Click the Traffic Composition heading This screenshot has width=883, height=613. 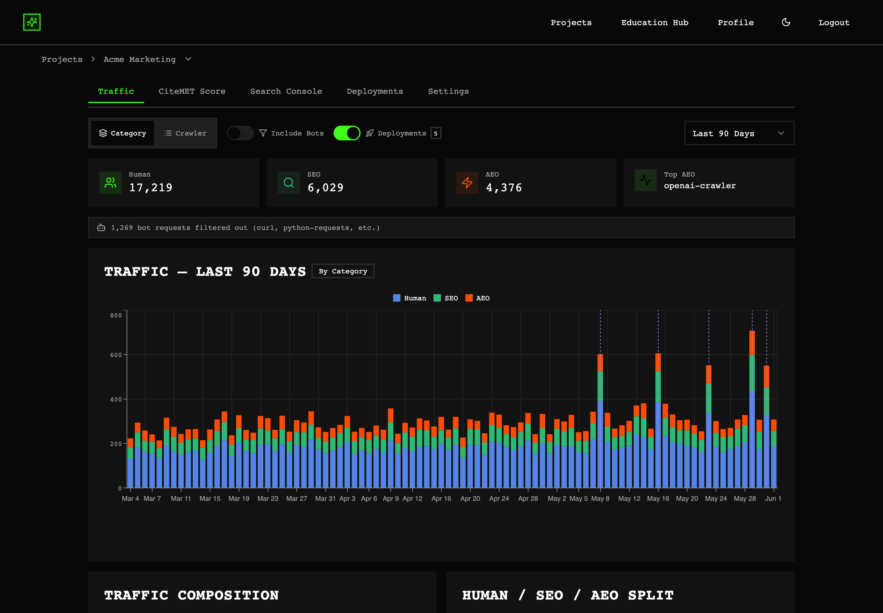191,595
